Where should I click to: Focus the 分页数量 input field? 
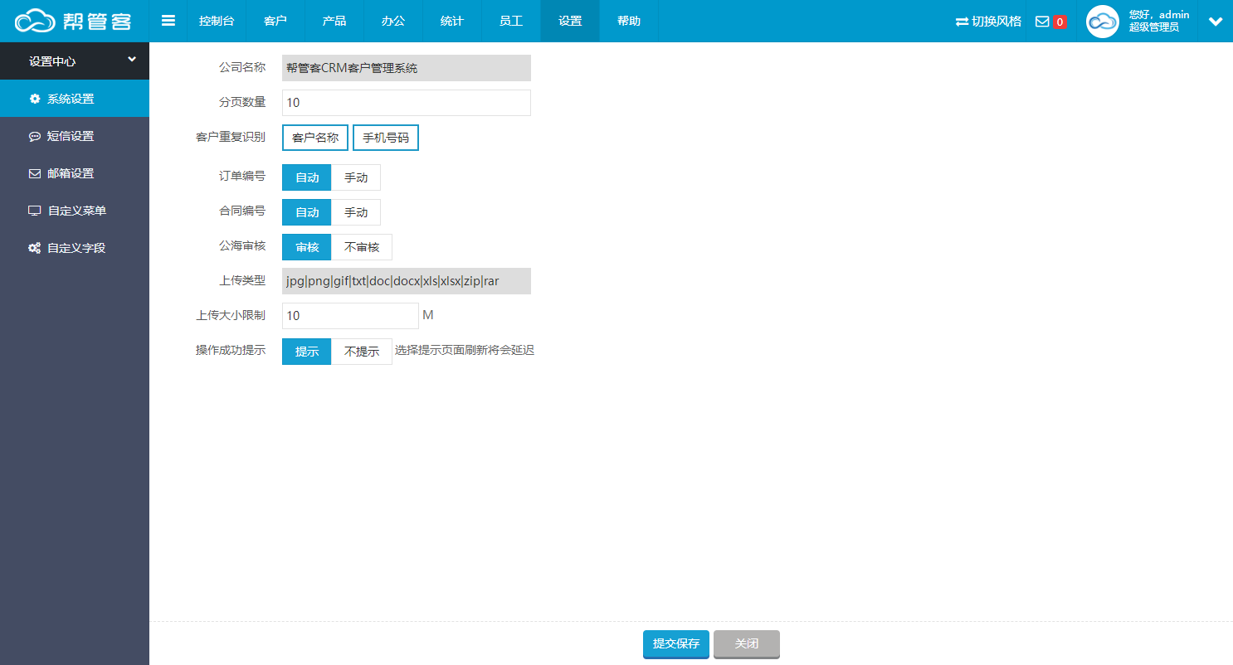click(x=407, y=103)
